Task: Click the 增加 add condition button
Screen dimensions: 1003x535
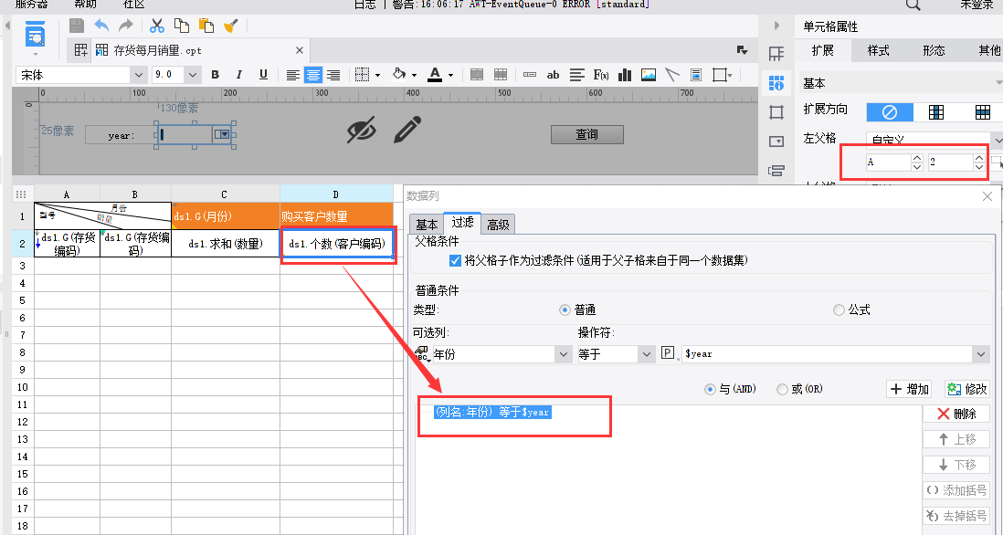Action: (909, 389)
